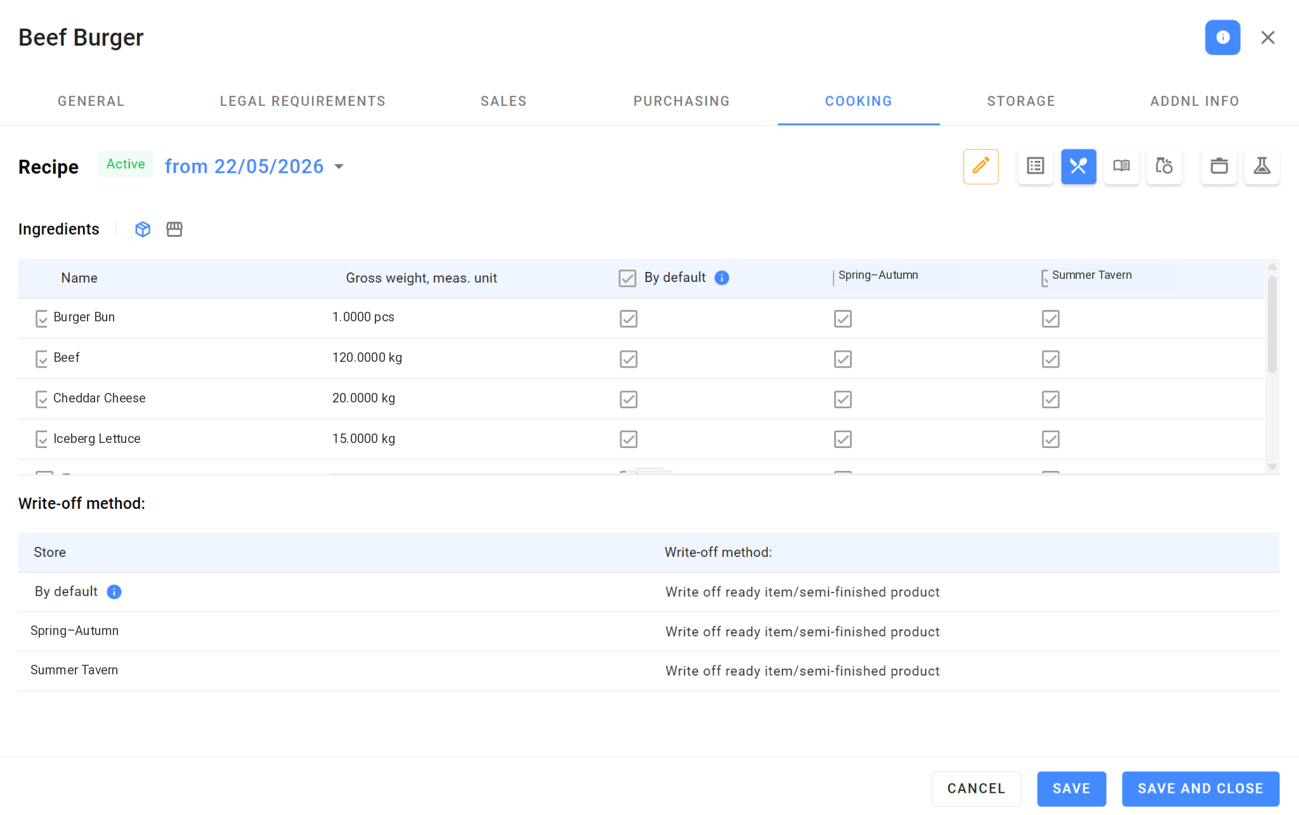Image resolution: width=1299 pixels, height=815 pixels.
Task: Click the green Active status badge
Action: 126,164
